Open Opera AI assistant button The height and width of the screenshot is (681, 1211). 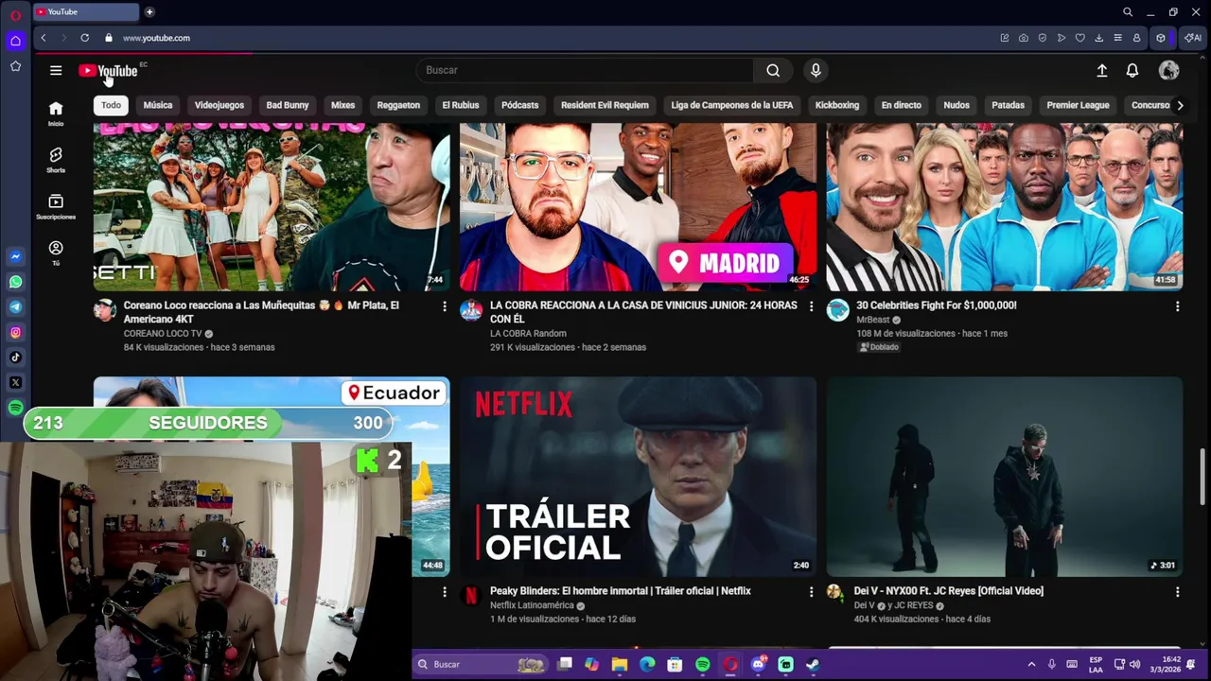pyautogui.click(x=1192, y=38)
